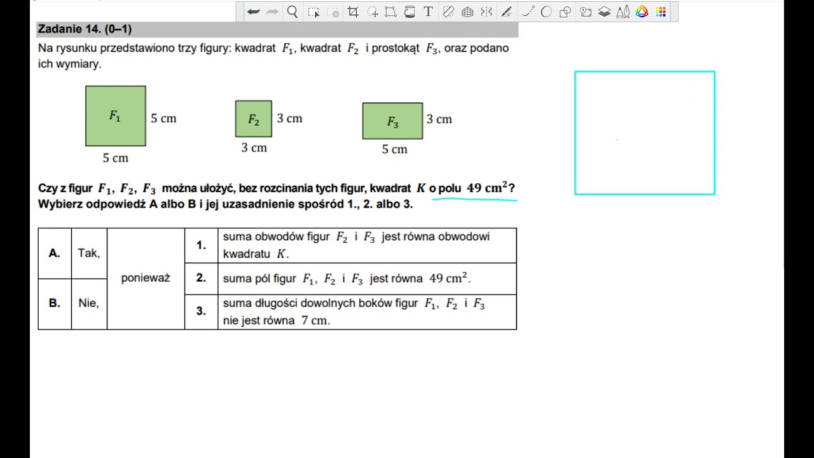The width and height of the screenshot is (814, 458).
Task: Open the layers panel icon
Action: (605, 11)
